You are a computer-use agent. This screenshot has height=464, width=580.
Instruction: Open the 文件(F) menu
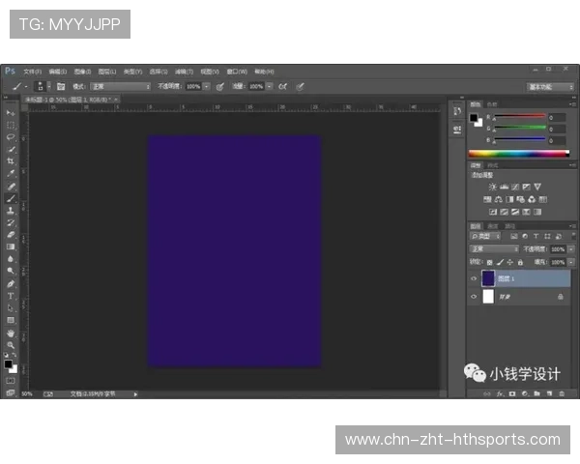(32, 72)
